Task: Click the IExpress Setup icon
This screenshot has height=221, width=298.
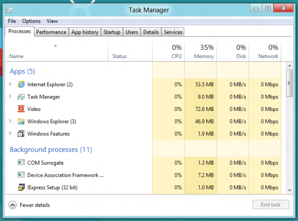Action: pos(21,187)
